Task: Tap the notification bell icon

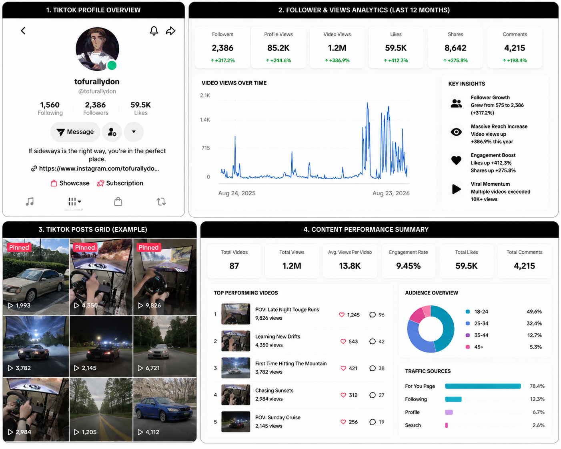Action: [154, 31]
